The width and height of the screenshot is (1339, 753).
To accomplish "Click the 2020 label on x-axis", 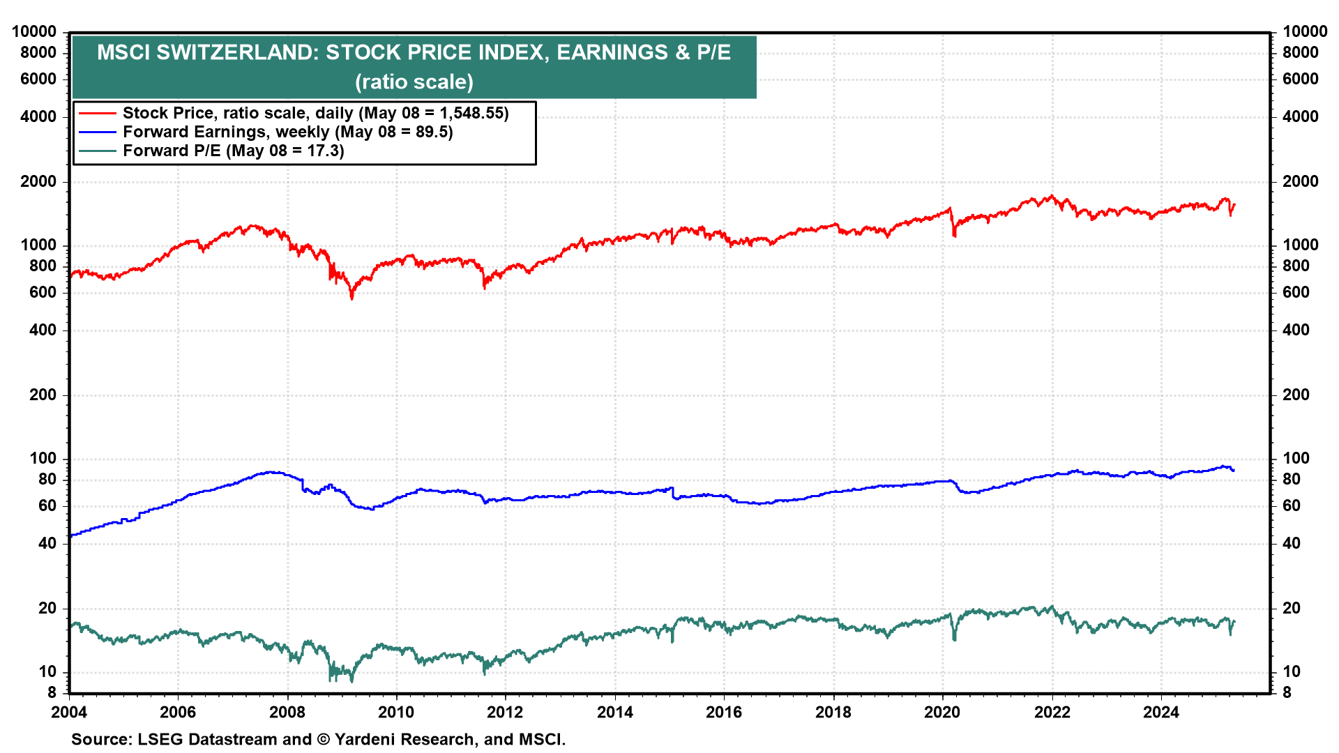I will [x=942, y=712].
